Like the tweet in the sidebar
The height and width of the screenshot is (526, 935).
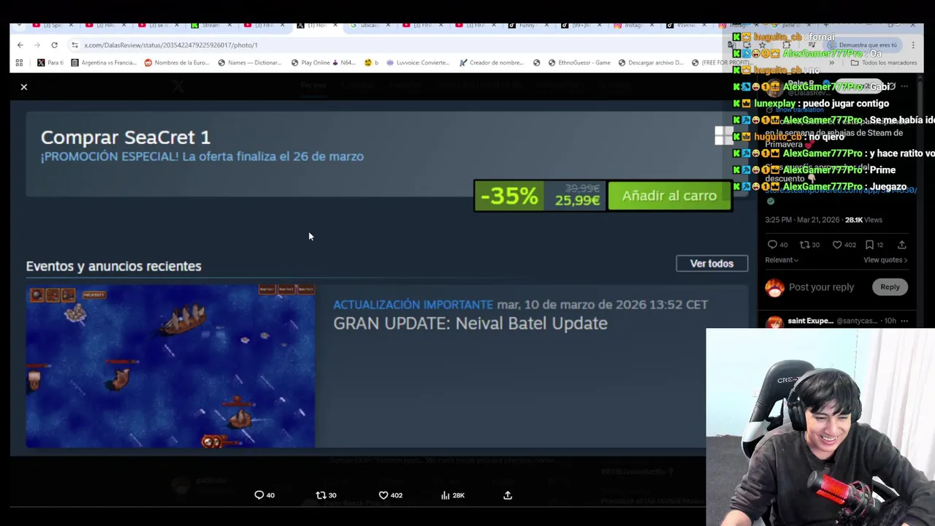pyautogui.click(x=837, y=245)
